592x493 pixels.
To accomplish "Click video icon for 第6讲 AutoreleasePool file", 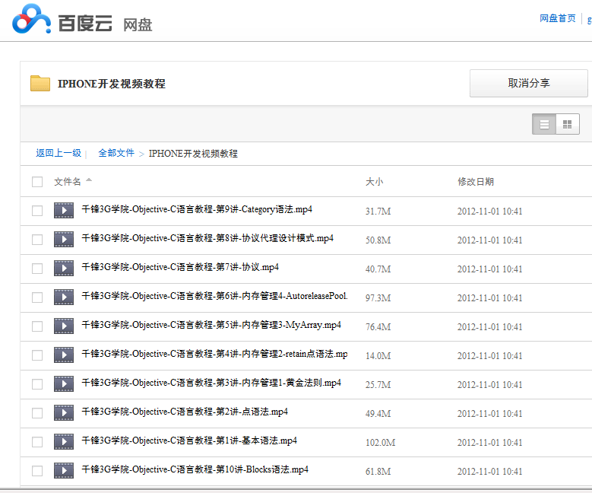I will pos(64,297).
